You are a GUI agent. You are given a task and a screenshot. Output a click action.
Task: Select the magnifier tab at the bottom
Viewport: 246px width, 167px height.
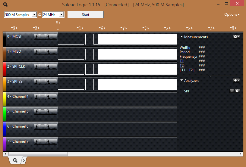tap(15, 160)
